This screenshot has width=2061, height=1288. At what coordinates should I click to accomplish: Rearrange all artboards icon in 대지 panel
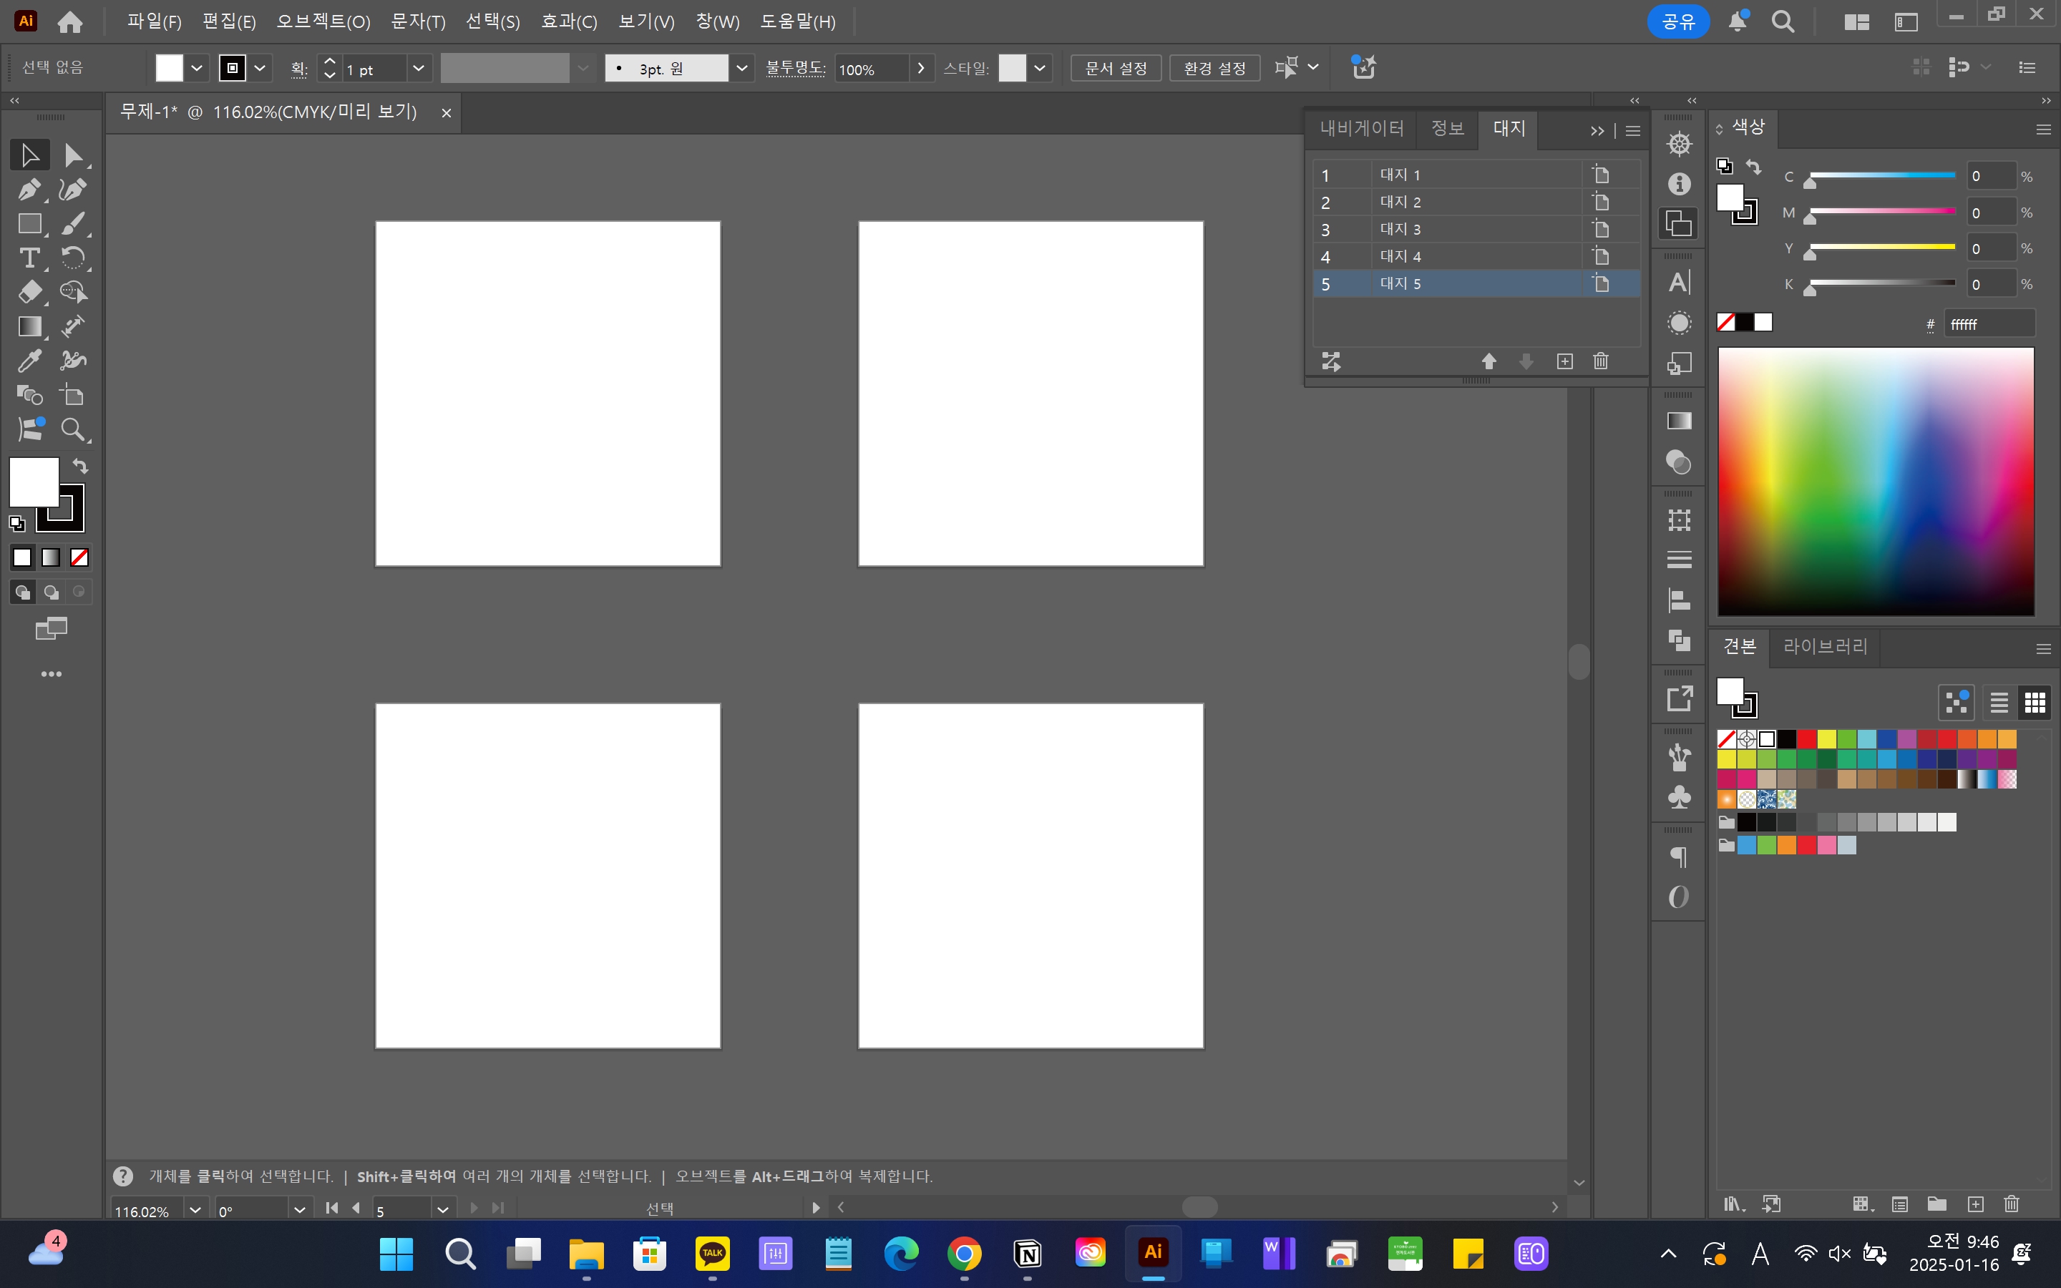pos(1331,361)
